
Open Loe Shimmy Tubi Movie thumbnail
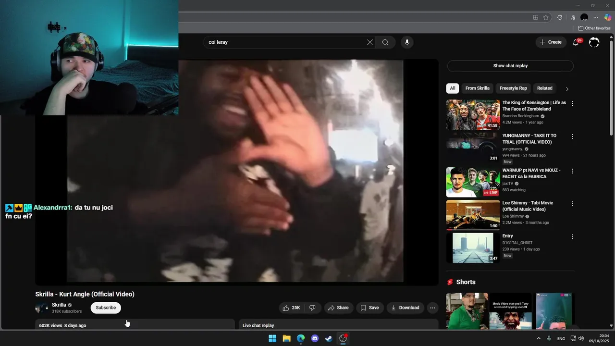(x=473, y=215)
